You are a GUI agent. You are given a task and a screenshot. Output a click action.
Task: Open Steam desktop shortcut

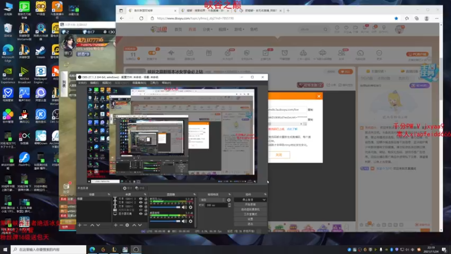click(41, 52)
